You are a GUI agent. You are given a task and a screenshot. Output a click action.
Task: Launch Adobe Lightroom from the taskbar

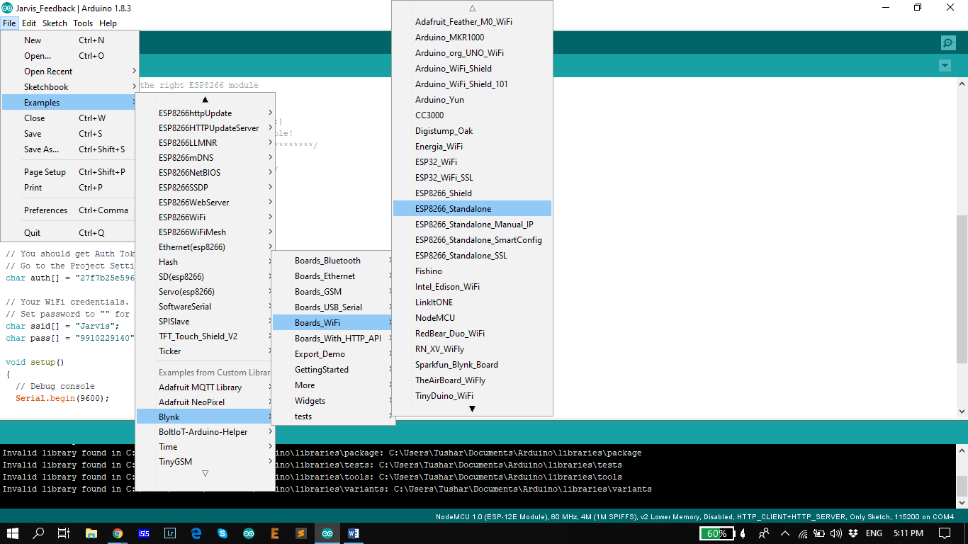170,533
